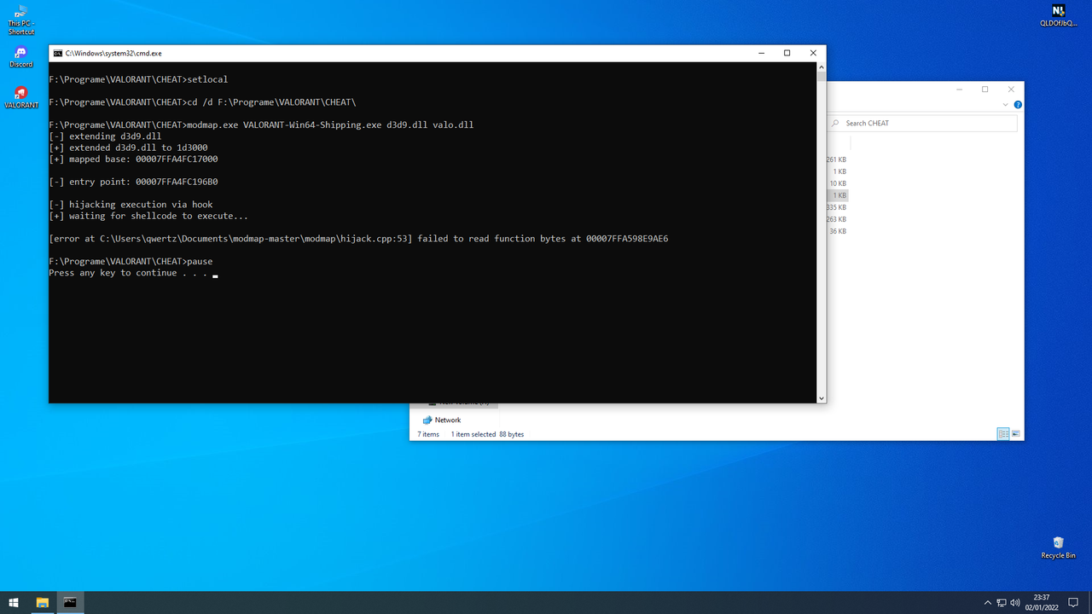Minimize the Explorer window
1092x614 pixels.
point(958,89)
